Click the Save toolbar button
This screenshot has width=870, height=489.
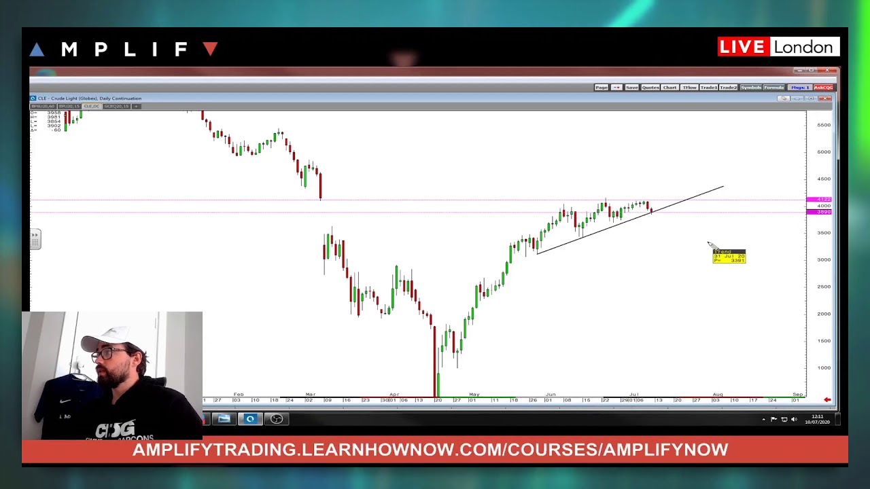point(632,88)
